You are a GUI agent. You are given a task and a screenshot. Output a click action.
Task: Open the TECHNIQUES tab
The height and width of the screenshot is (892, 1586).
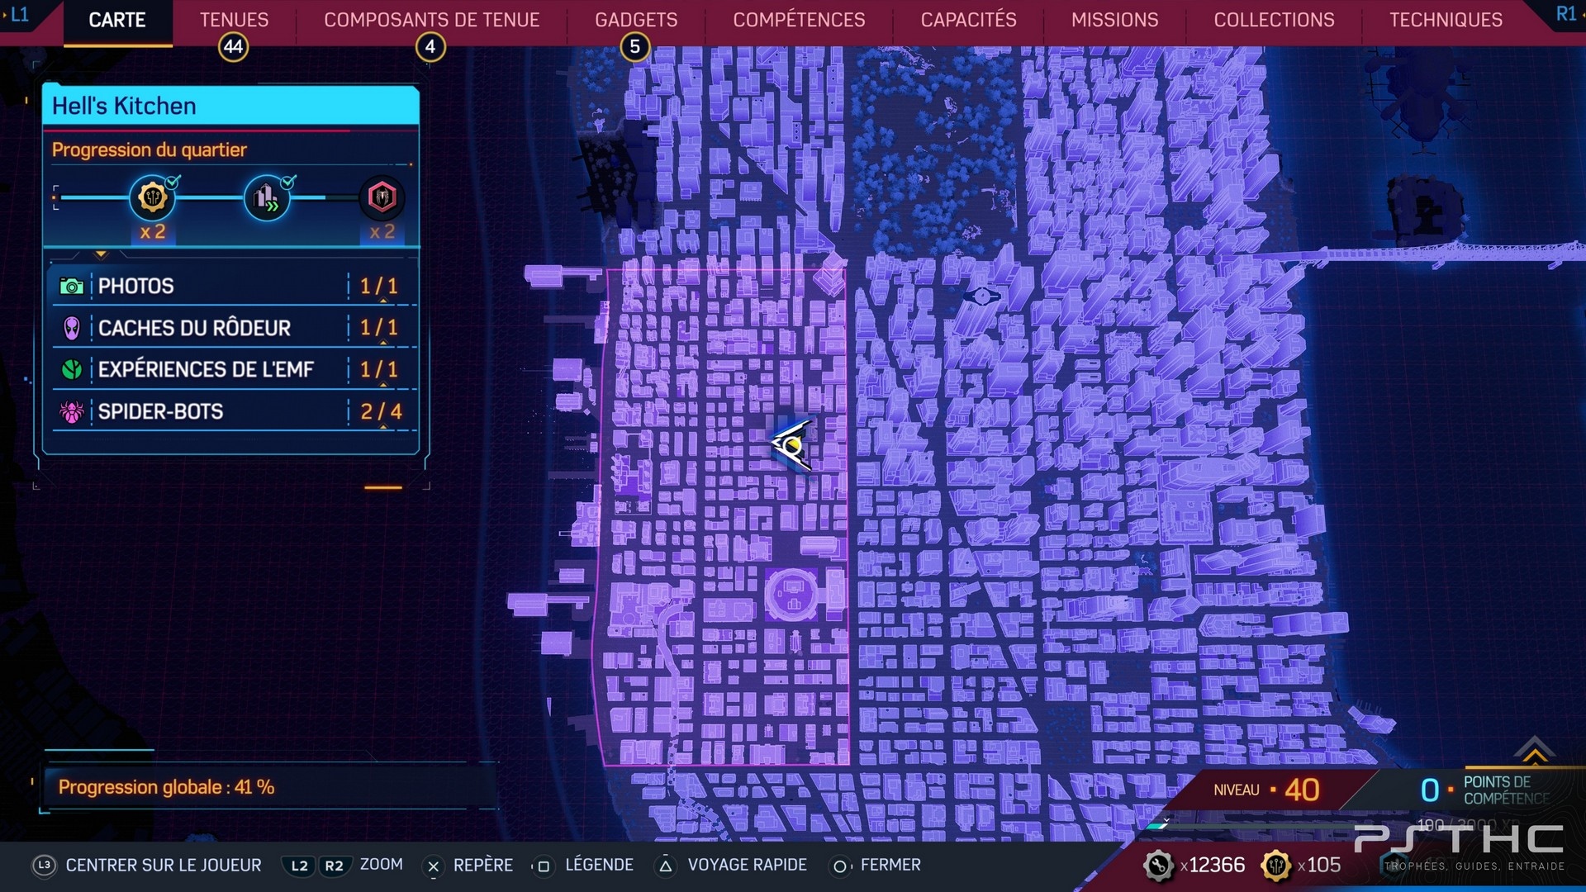[x=1446, y=20]
